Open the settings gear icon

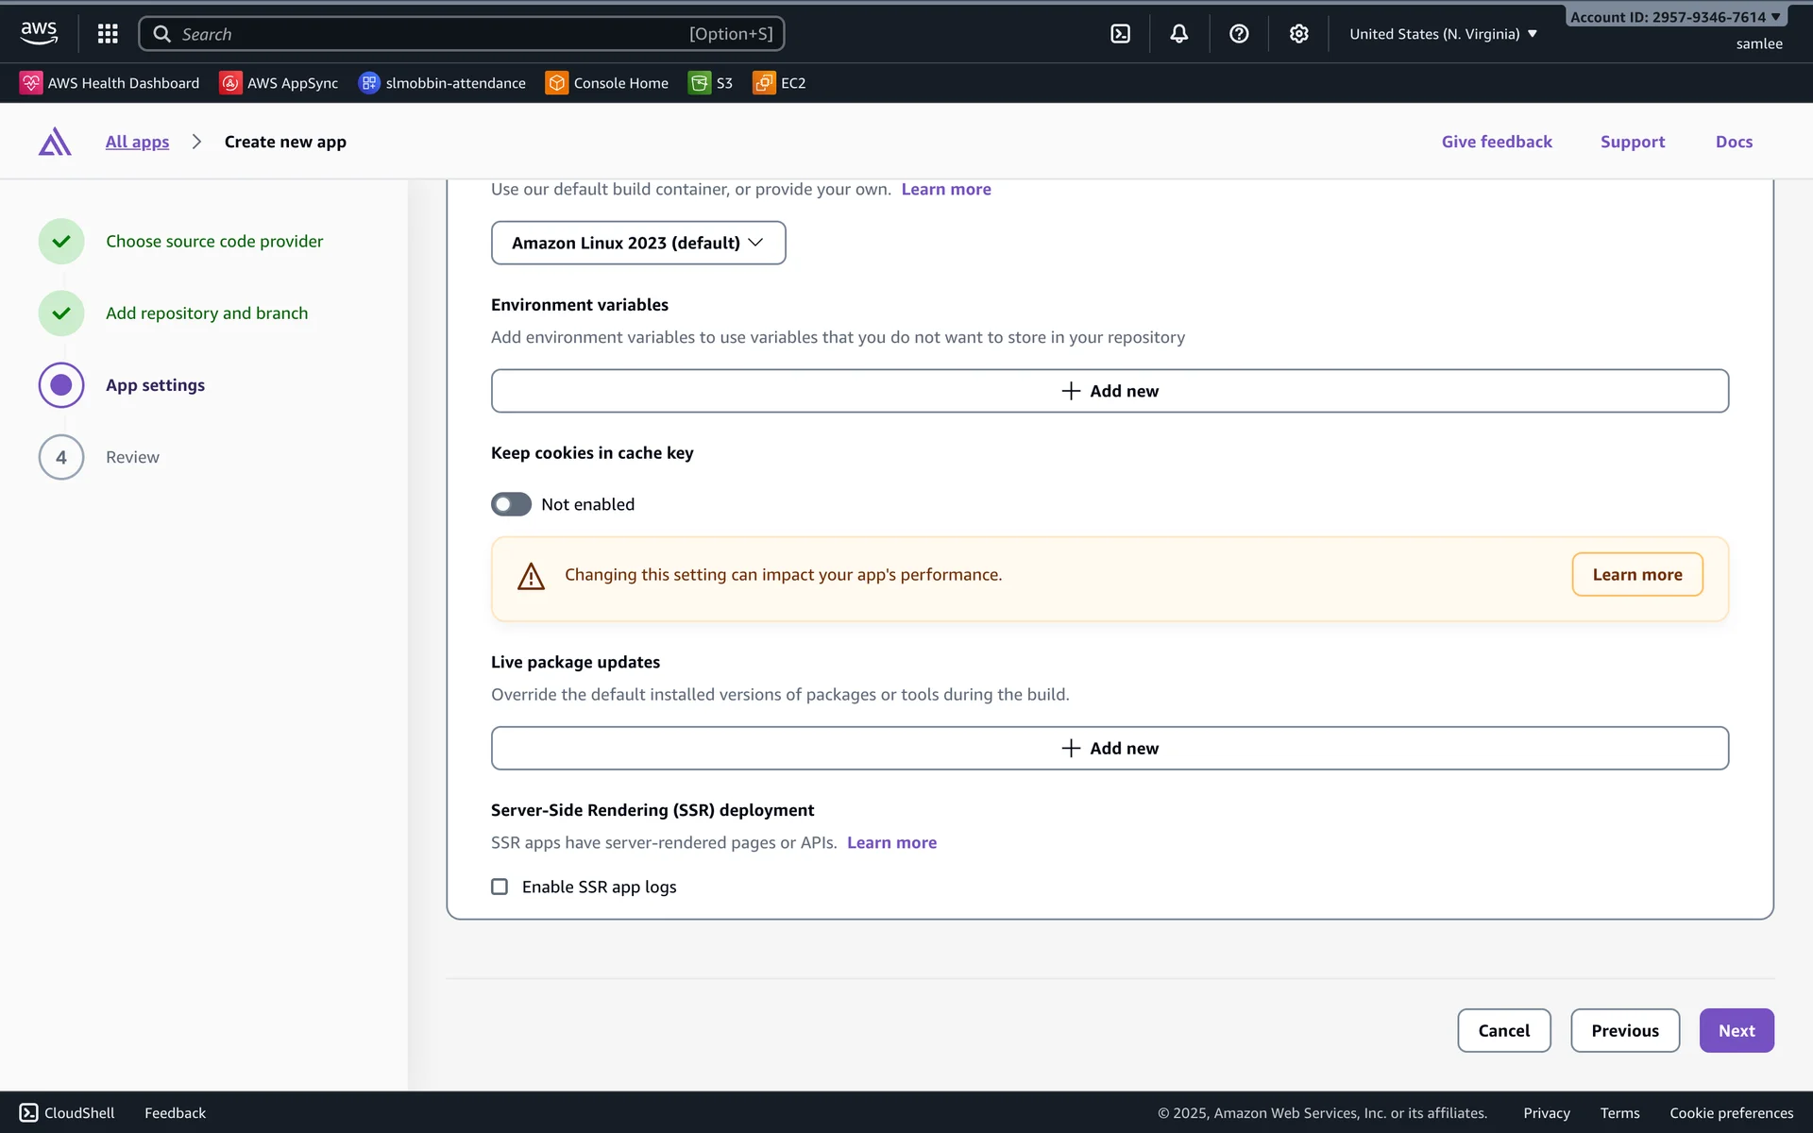click(x=1298, y=34)
